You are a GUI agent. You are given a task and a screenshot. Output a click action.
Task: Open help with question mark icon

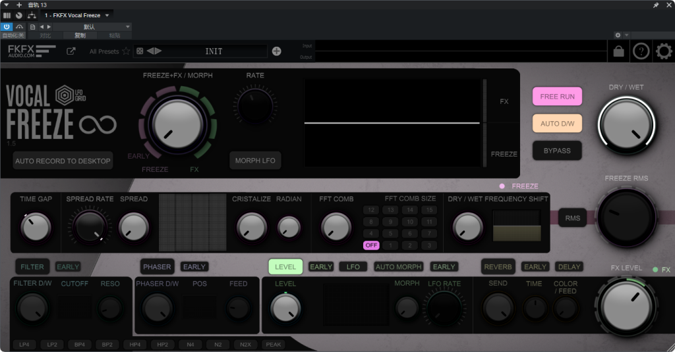click(x=641, y=51)
